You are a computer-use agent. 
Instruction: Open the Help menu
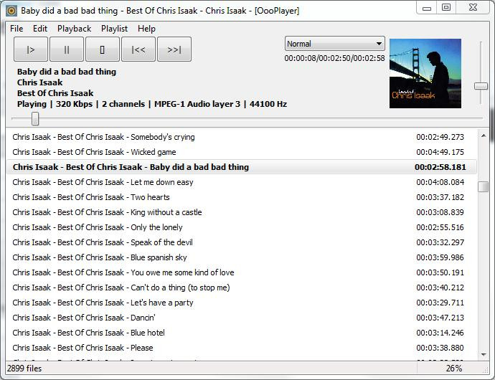146,29
